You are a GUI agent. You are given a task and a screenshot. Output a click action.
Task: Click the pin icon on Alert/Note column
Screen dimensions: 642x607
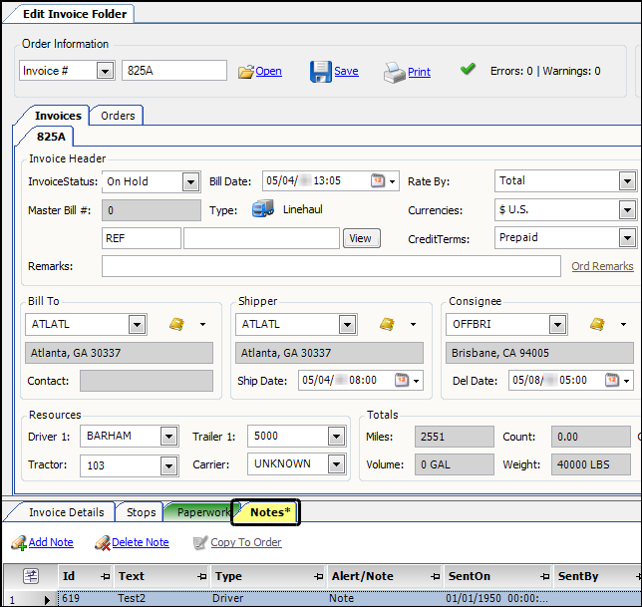pyautogui.click(x=436, y=577)
